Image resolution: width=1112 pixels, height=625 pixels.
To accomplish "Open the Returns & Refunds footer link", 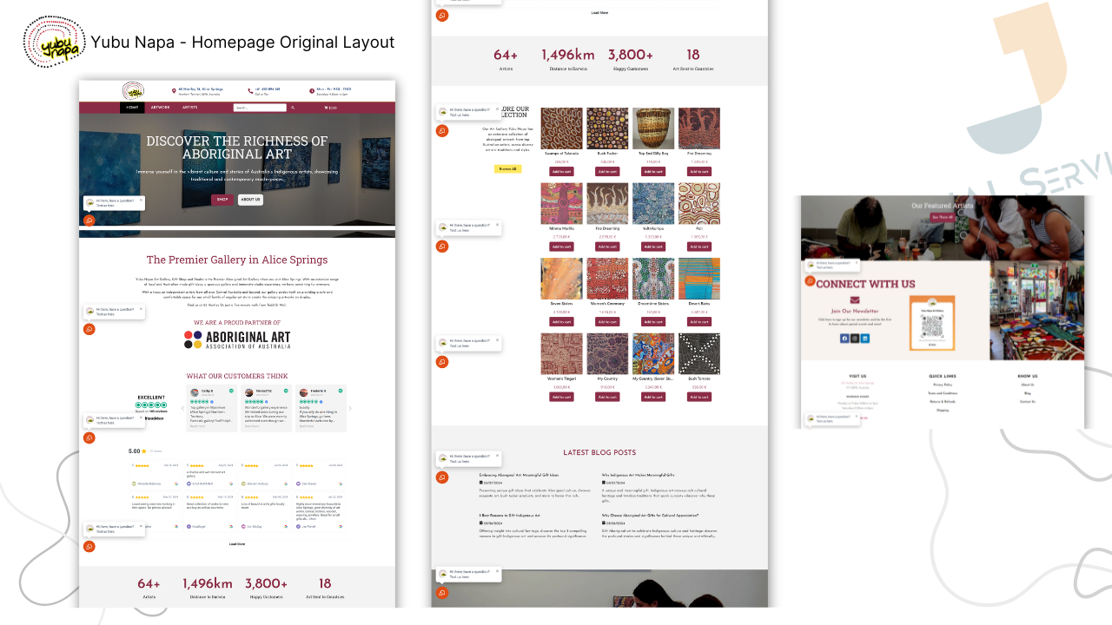I will (943, 402).
